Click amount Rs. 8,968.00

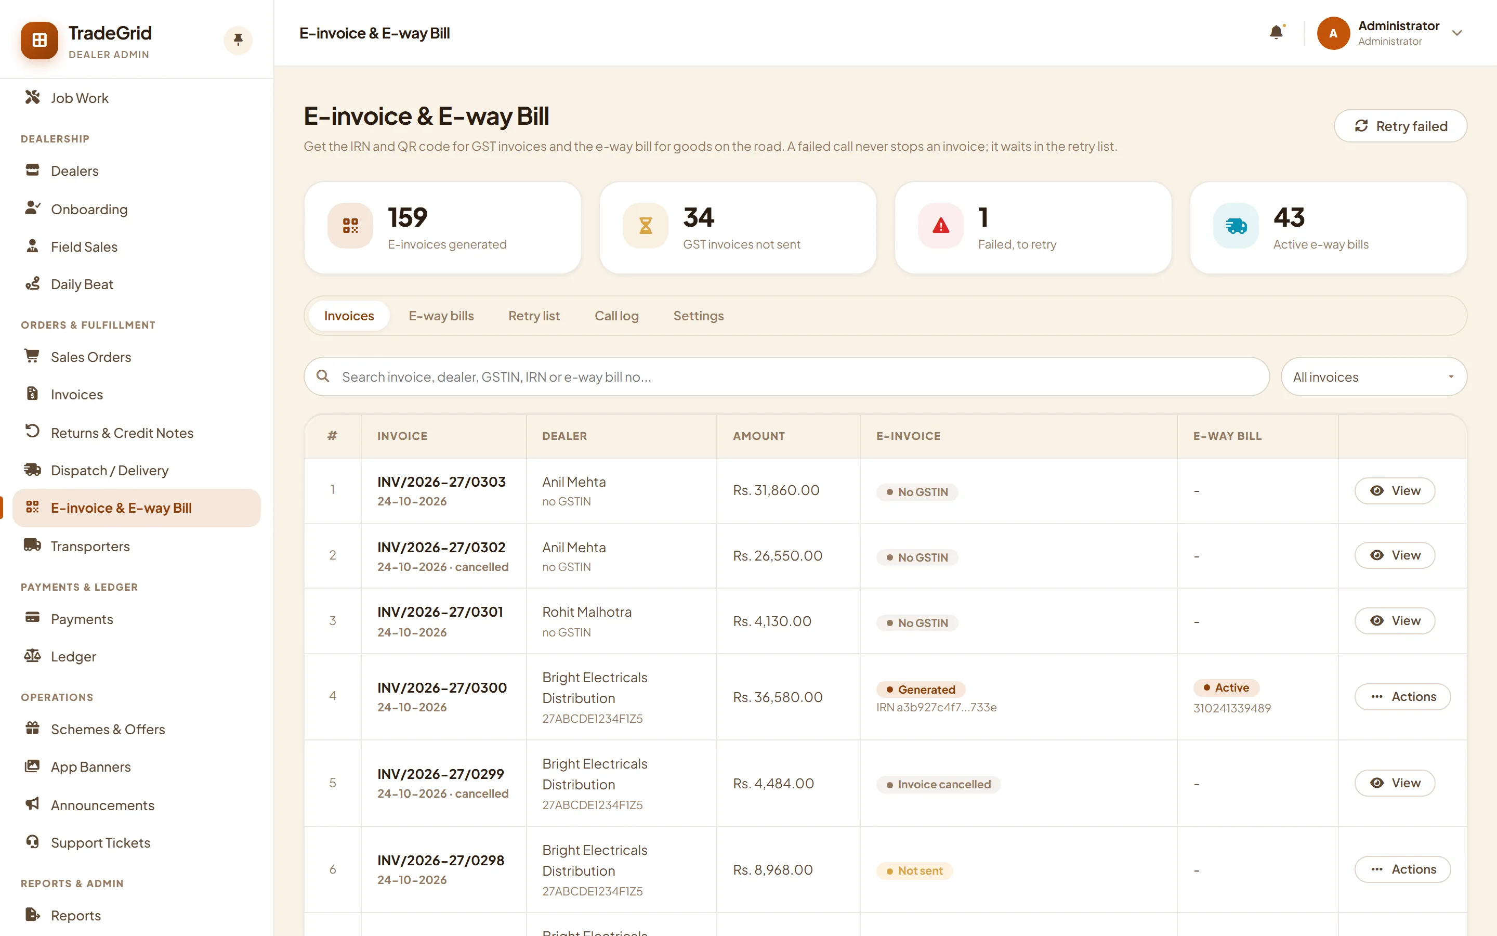tap(772, 870)
